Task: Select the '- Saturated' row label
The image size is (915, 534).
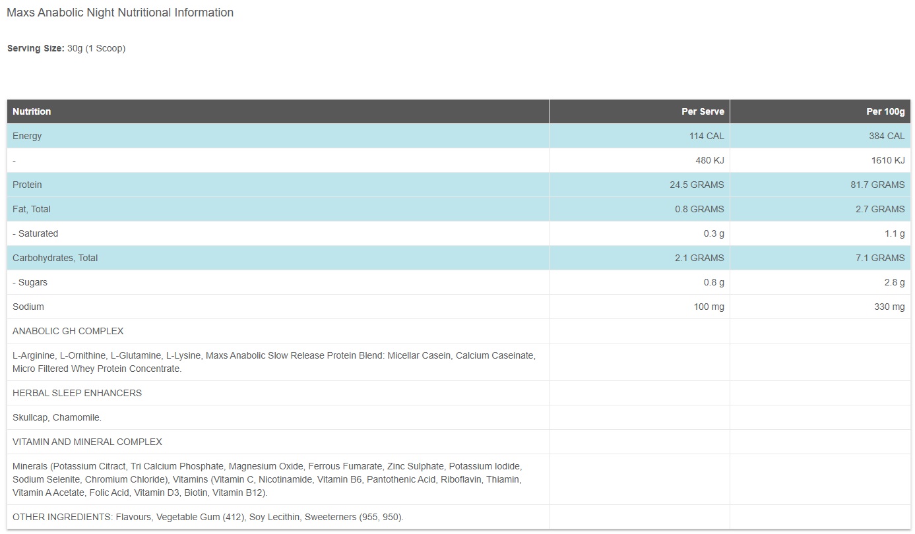Action: coord(36,233)
